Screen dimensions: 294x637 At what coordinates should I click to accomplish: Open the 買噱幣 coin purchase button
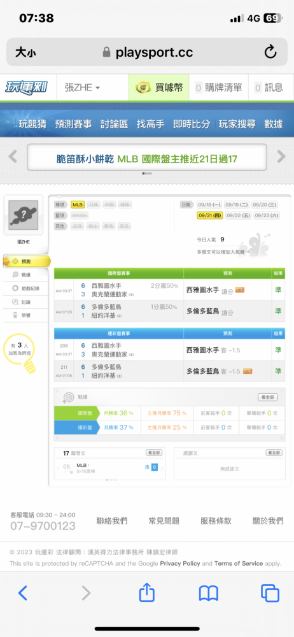[x=159, y=87]
